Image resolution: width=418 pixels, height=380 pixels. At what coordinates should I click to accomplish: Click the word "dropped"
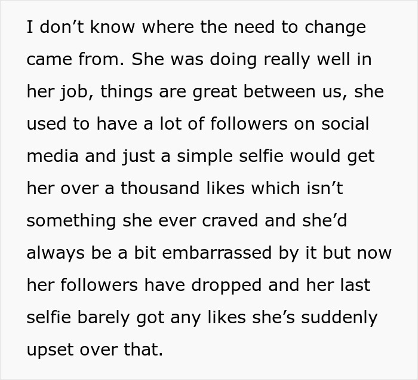coord(219,285)
